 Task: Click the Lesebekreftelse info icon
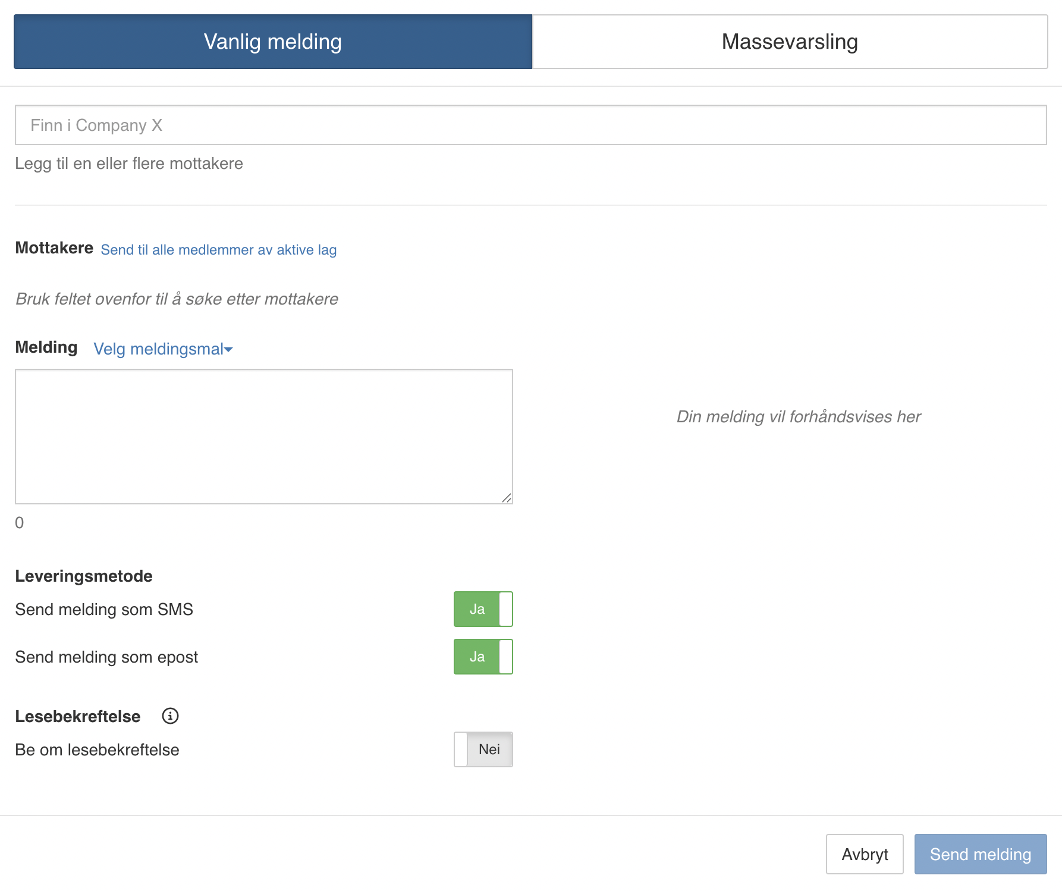[170, 716]
